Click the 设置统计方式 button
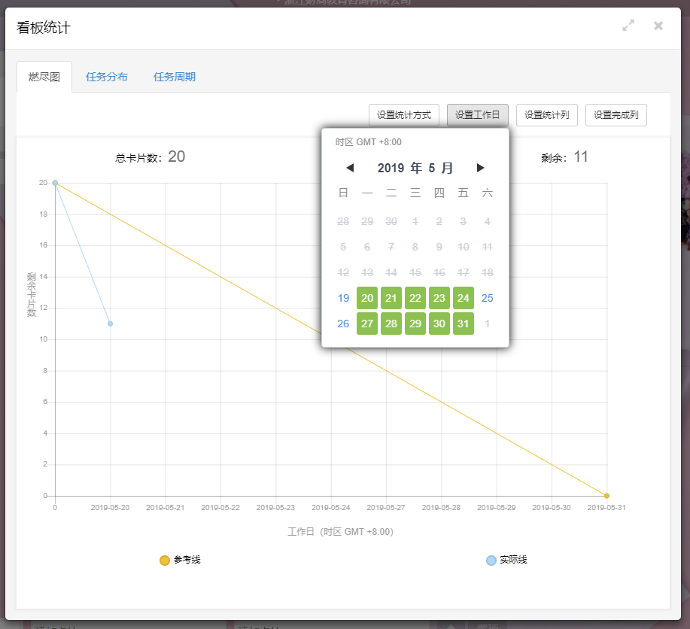Image resolution: width=690 pixels, height=629 pixels. (404, 115)
